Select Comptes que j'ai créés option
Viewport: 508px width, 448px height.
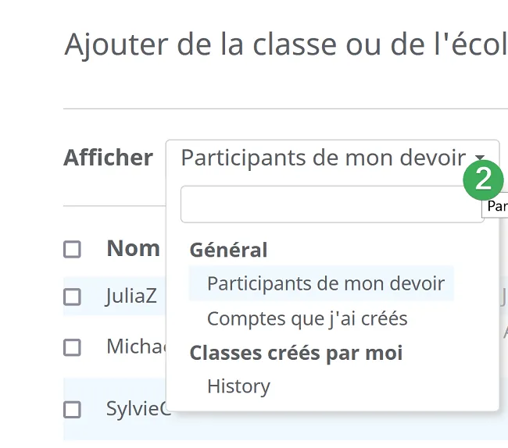click(307, 318)
